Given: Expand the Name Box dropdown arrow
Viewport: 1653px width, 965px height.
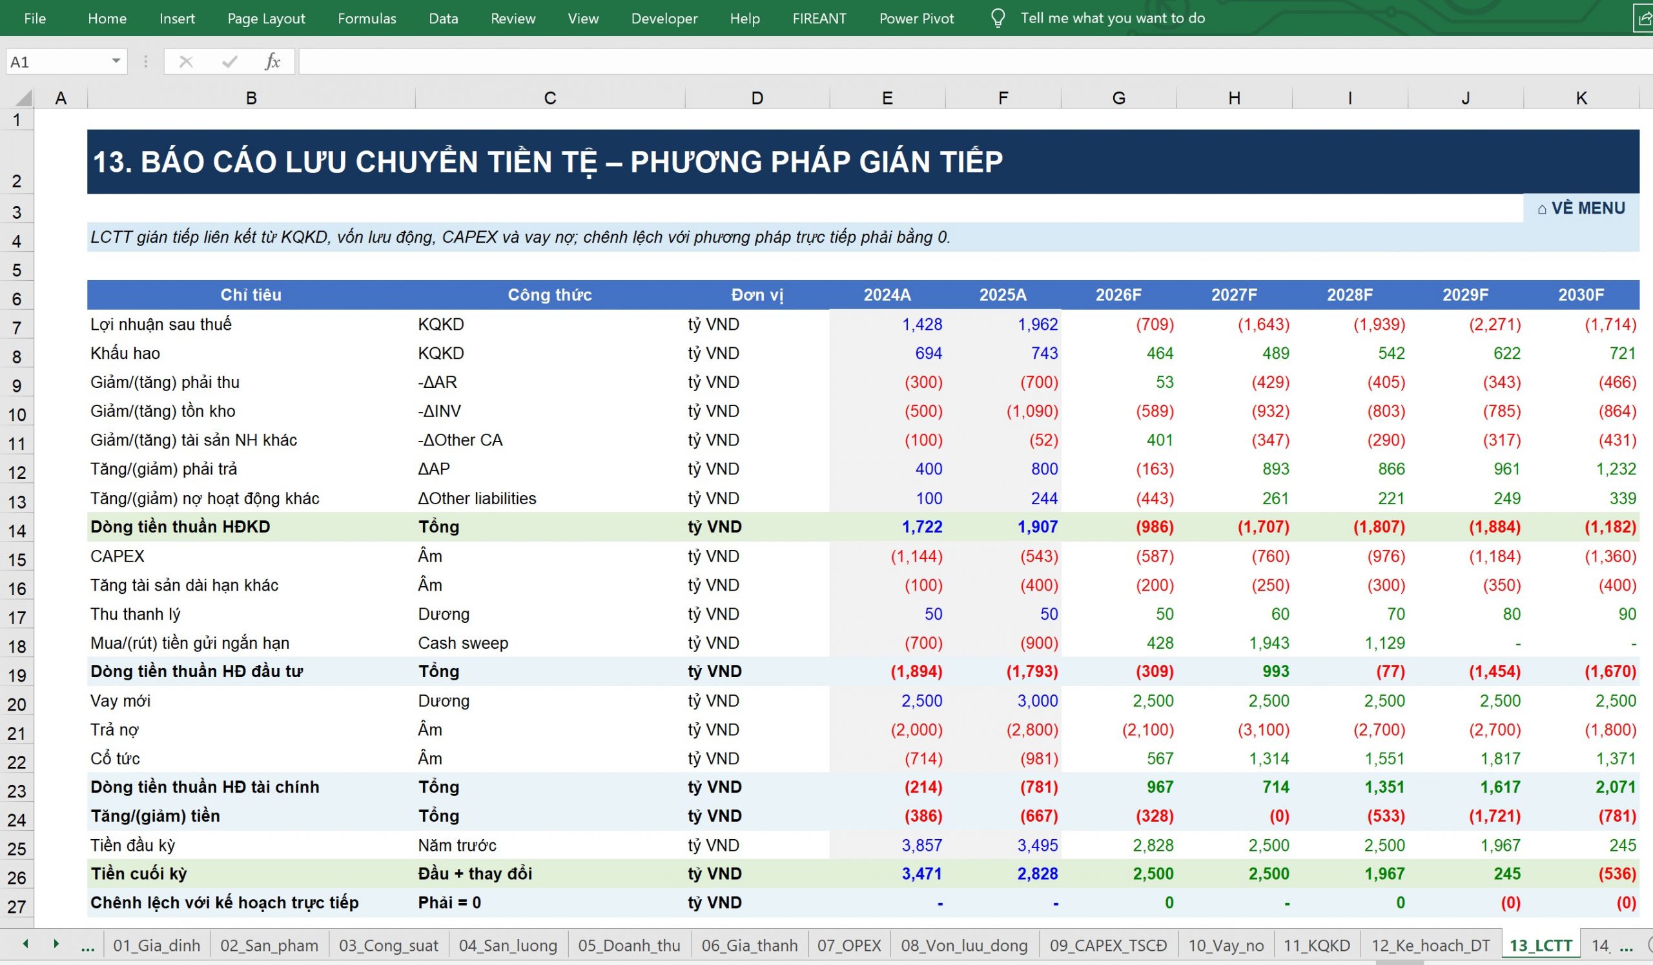Looking at the screenshot, I should pyautogui.click(x=116, y=61).
